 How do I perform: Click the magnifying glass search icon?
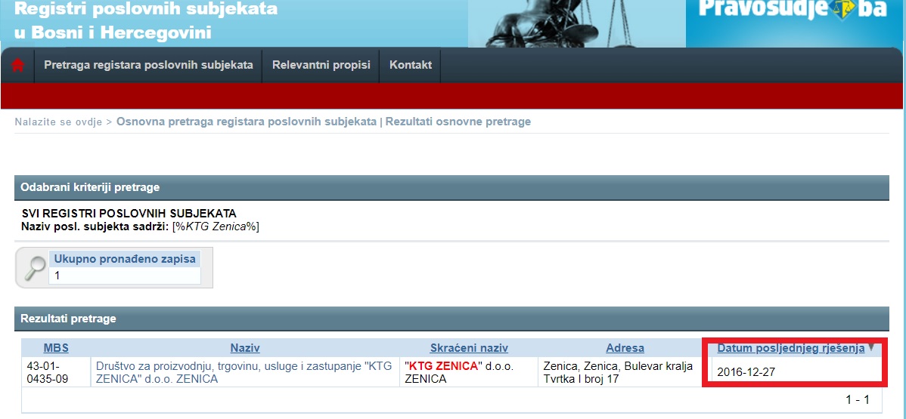35,268
